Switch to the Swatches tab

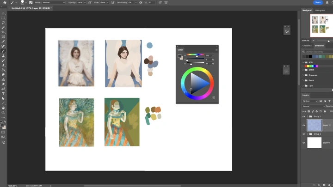(319, 46)
